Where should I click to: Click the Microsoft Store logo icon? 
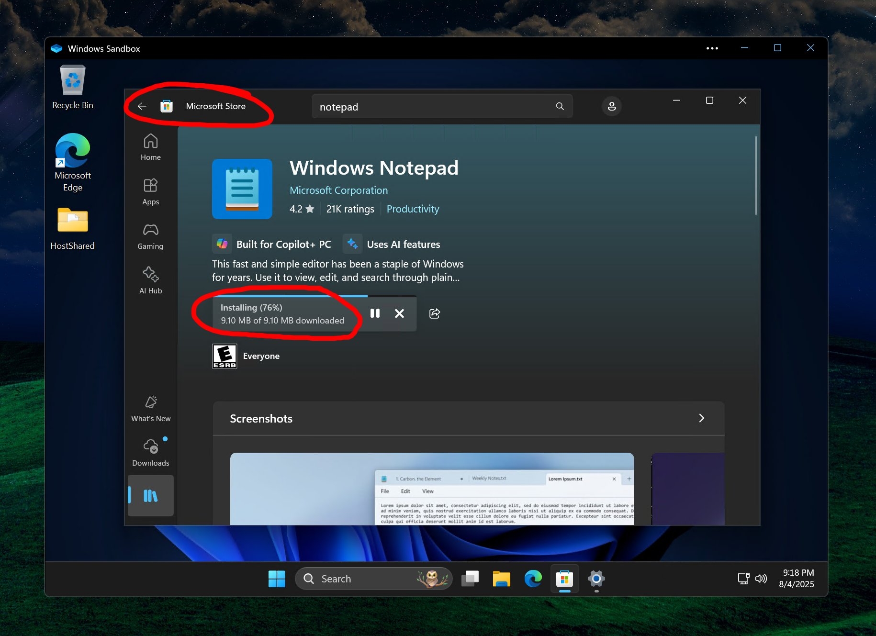click(x=167, y=106)
